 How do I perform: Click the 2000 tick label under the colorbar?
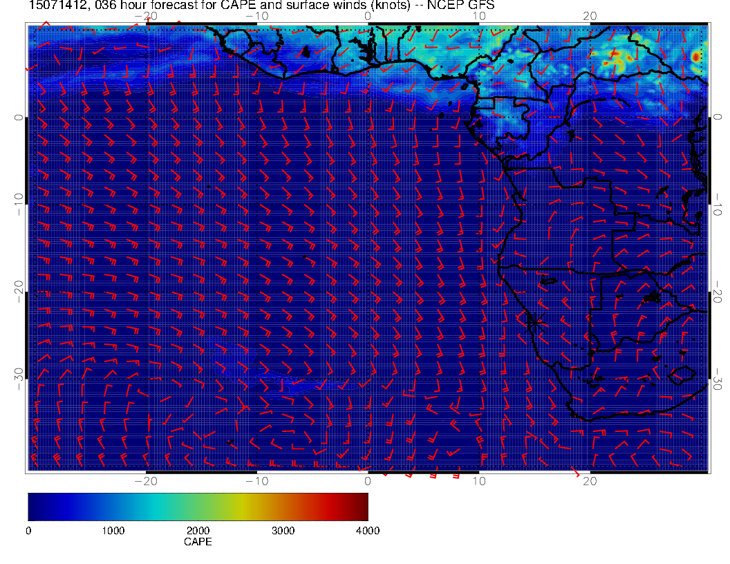198,531
